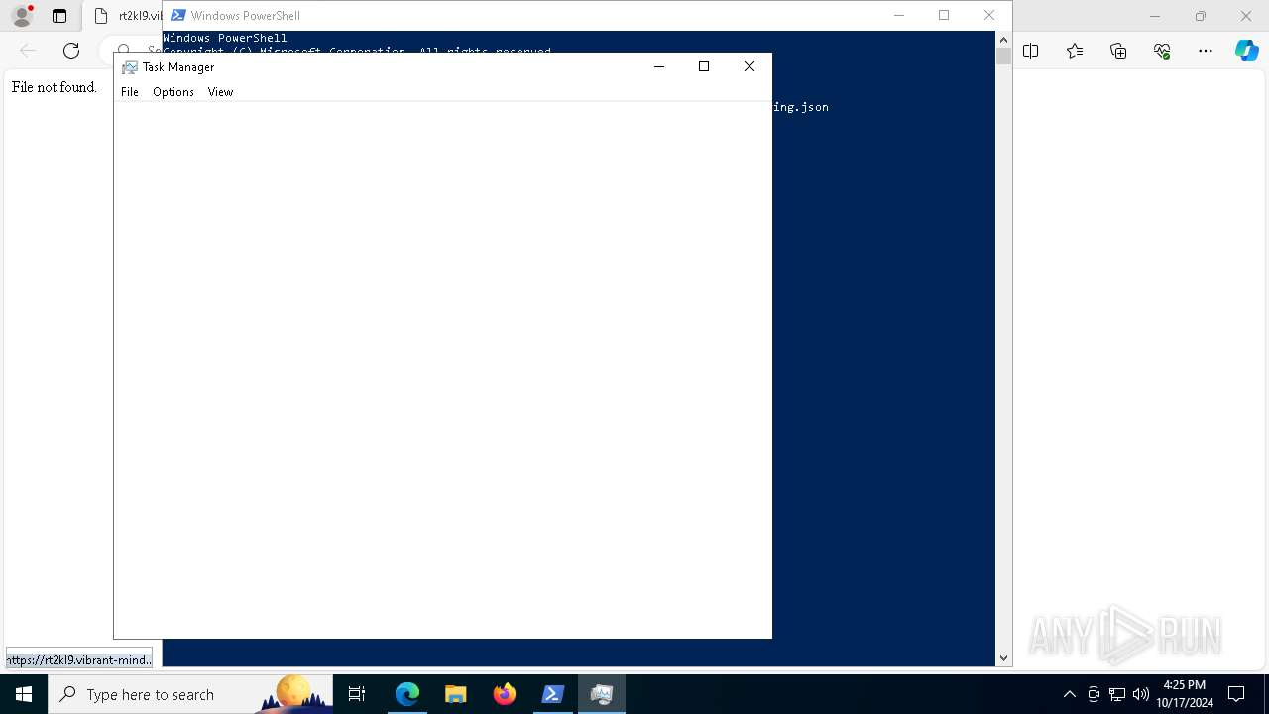The image size is (1269, 714).
Task: Open File Explorer from the taskbar
Action: coord(455,694)
